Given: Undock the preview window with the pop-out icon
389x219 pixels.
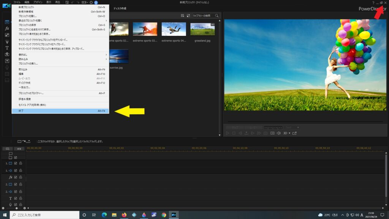Looking at the screenshot, I should click(294, 133).
